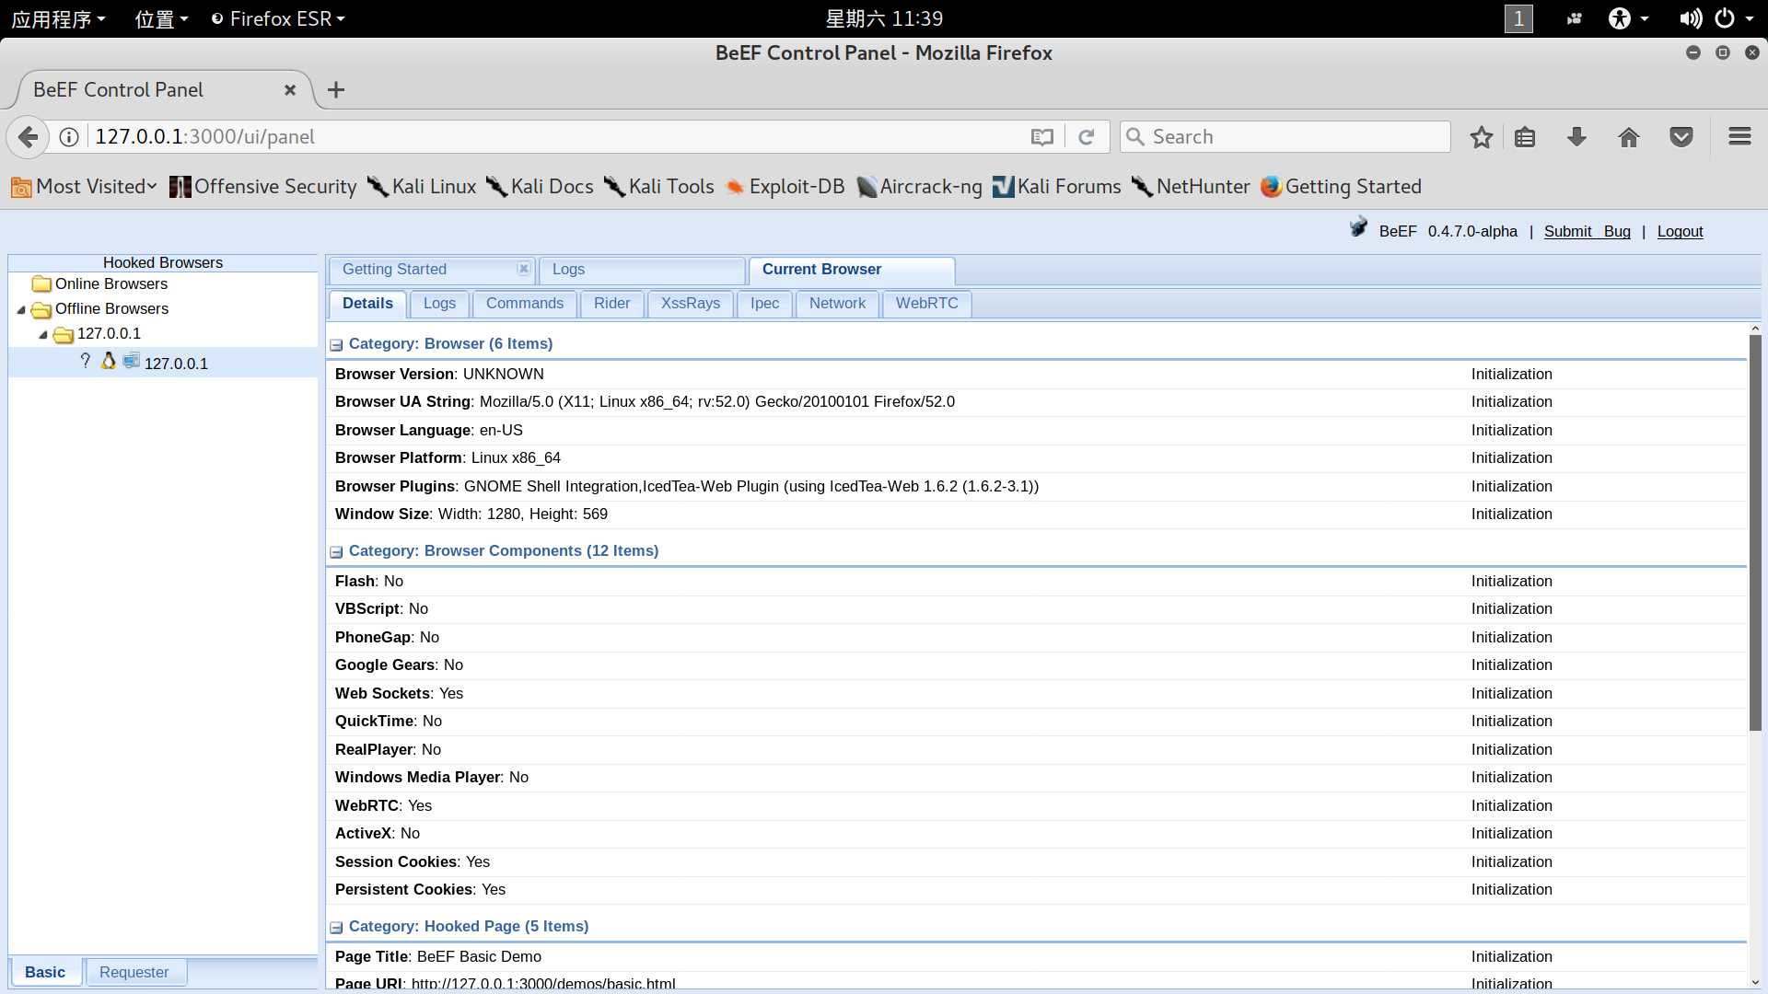Viewport: 1768px width, 994px height.
Task: Collapse Category: Browser Components section
Action: pyautogui.click(x=336, y=551)
